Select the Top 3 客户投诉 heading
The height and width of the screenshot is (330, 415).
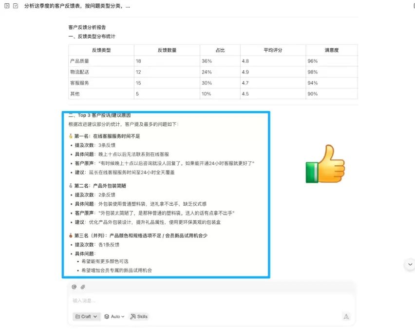(99, 115)
